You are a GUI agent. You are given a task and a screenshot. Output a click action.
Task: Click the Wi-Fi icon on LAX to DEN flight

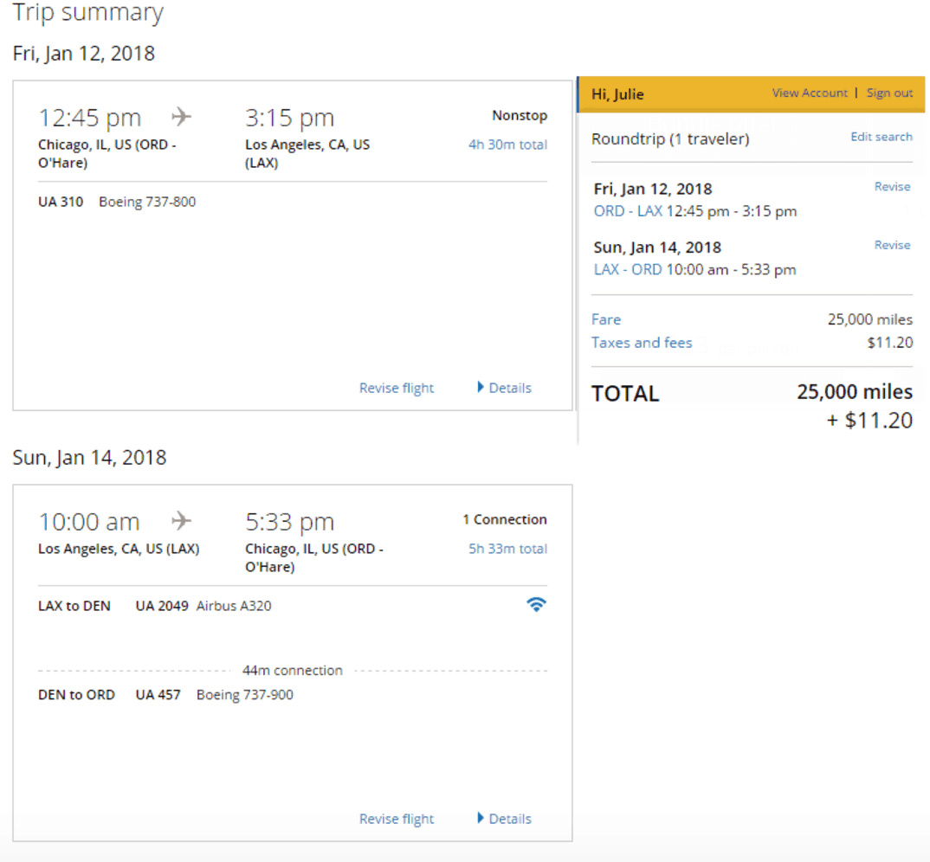coord(536,605)
